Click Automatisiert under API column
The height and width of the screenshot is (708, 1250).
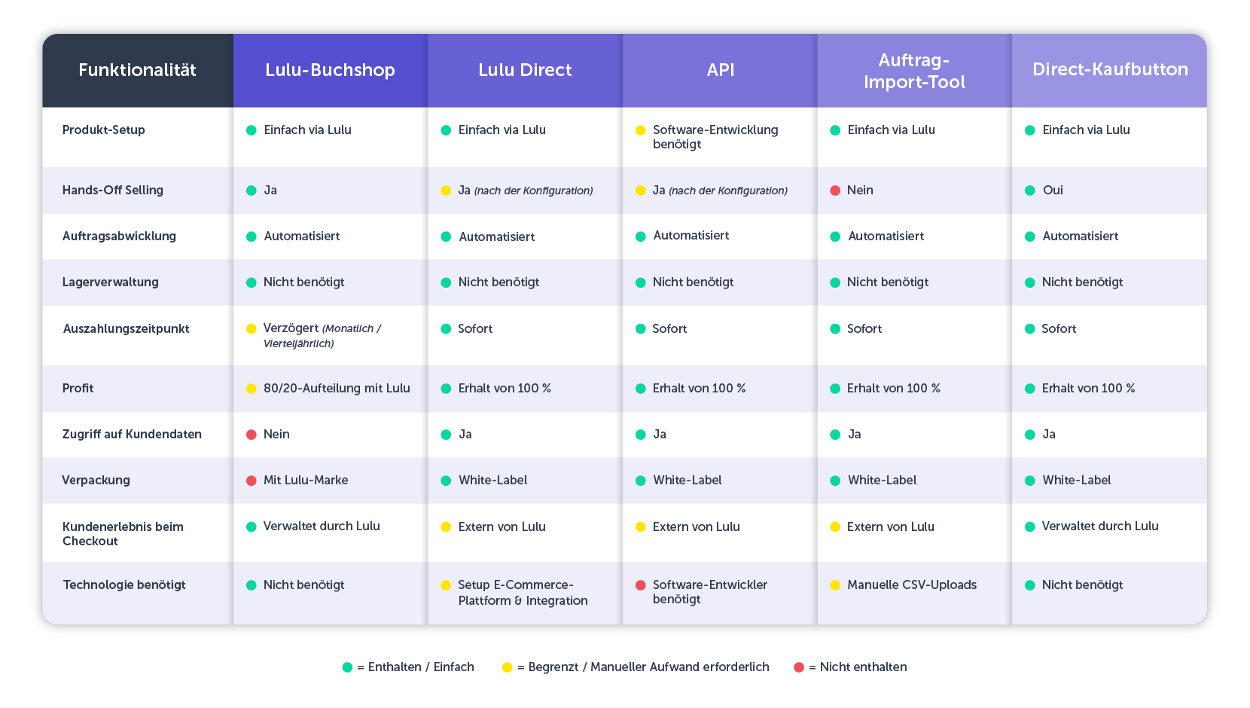coord(691,235)
